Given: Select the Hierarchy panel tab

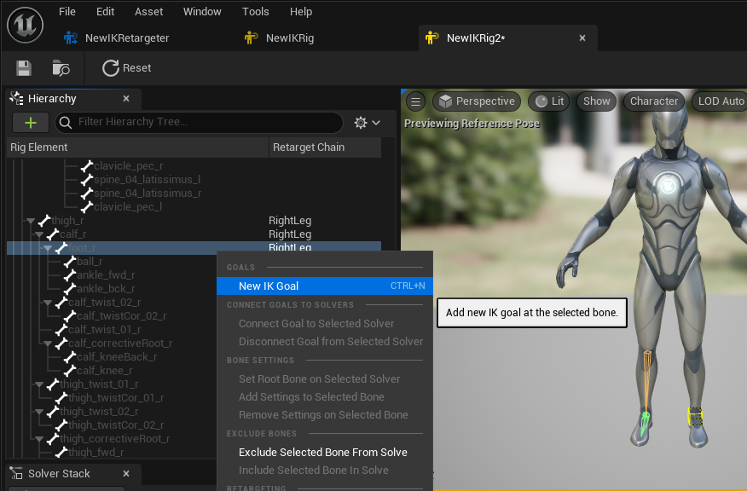Looking at the screenshot, I should tap(52, 99).
